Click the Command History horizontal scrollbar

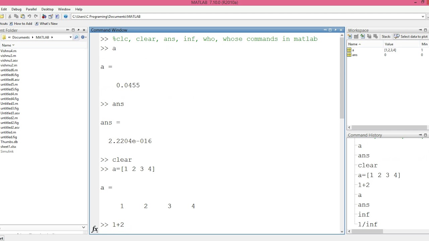click(x=367, y=231)
